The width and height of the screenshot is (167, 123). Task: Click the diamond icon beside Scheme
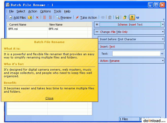coord(97,25)
